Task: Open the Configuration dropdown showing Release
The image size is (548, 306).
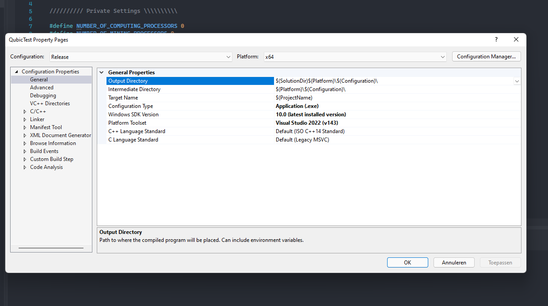Action: [141, 57]
